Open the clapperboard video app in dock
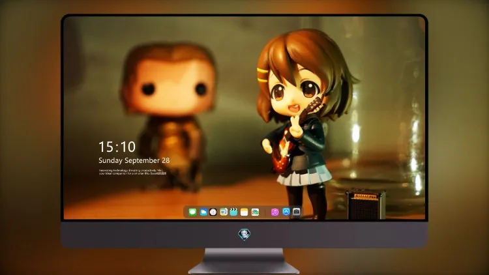Viewport: 489px width, 275px height. coord(233,212)
